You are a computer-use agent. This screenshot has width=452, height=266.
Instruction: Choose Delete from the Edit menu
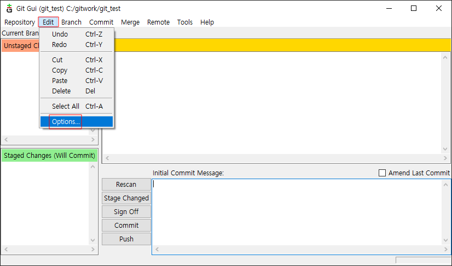coord(77,91)
